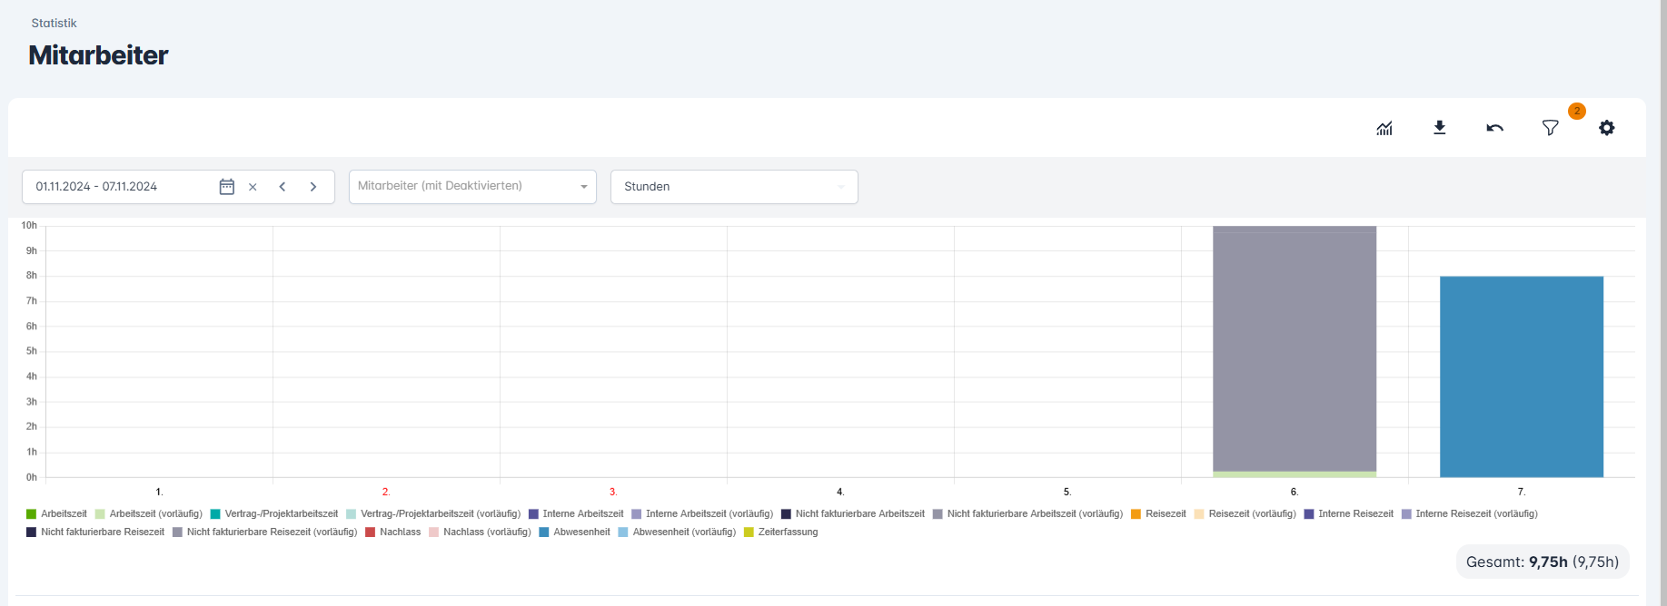Screen dimensions: 1667x606
Task: Open the chart type icon in toolbar
Action: point(1384,128)
